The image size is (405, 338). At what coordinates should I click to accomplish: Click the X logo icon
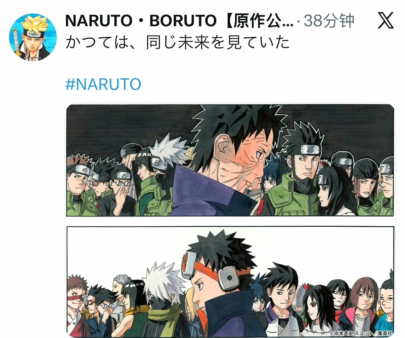click(386, 21)
